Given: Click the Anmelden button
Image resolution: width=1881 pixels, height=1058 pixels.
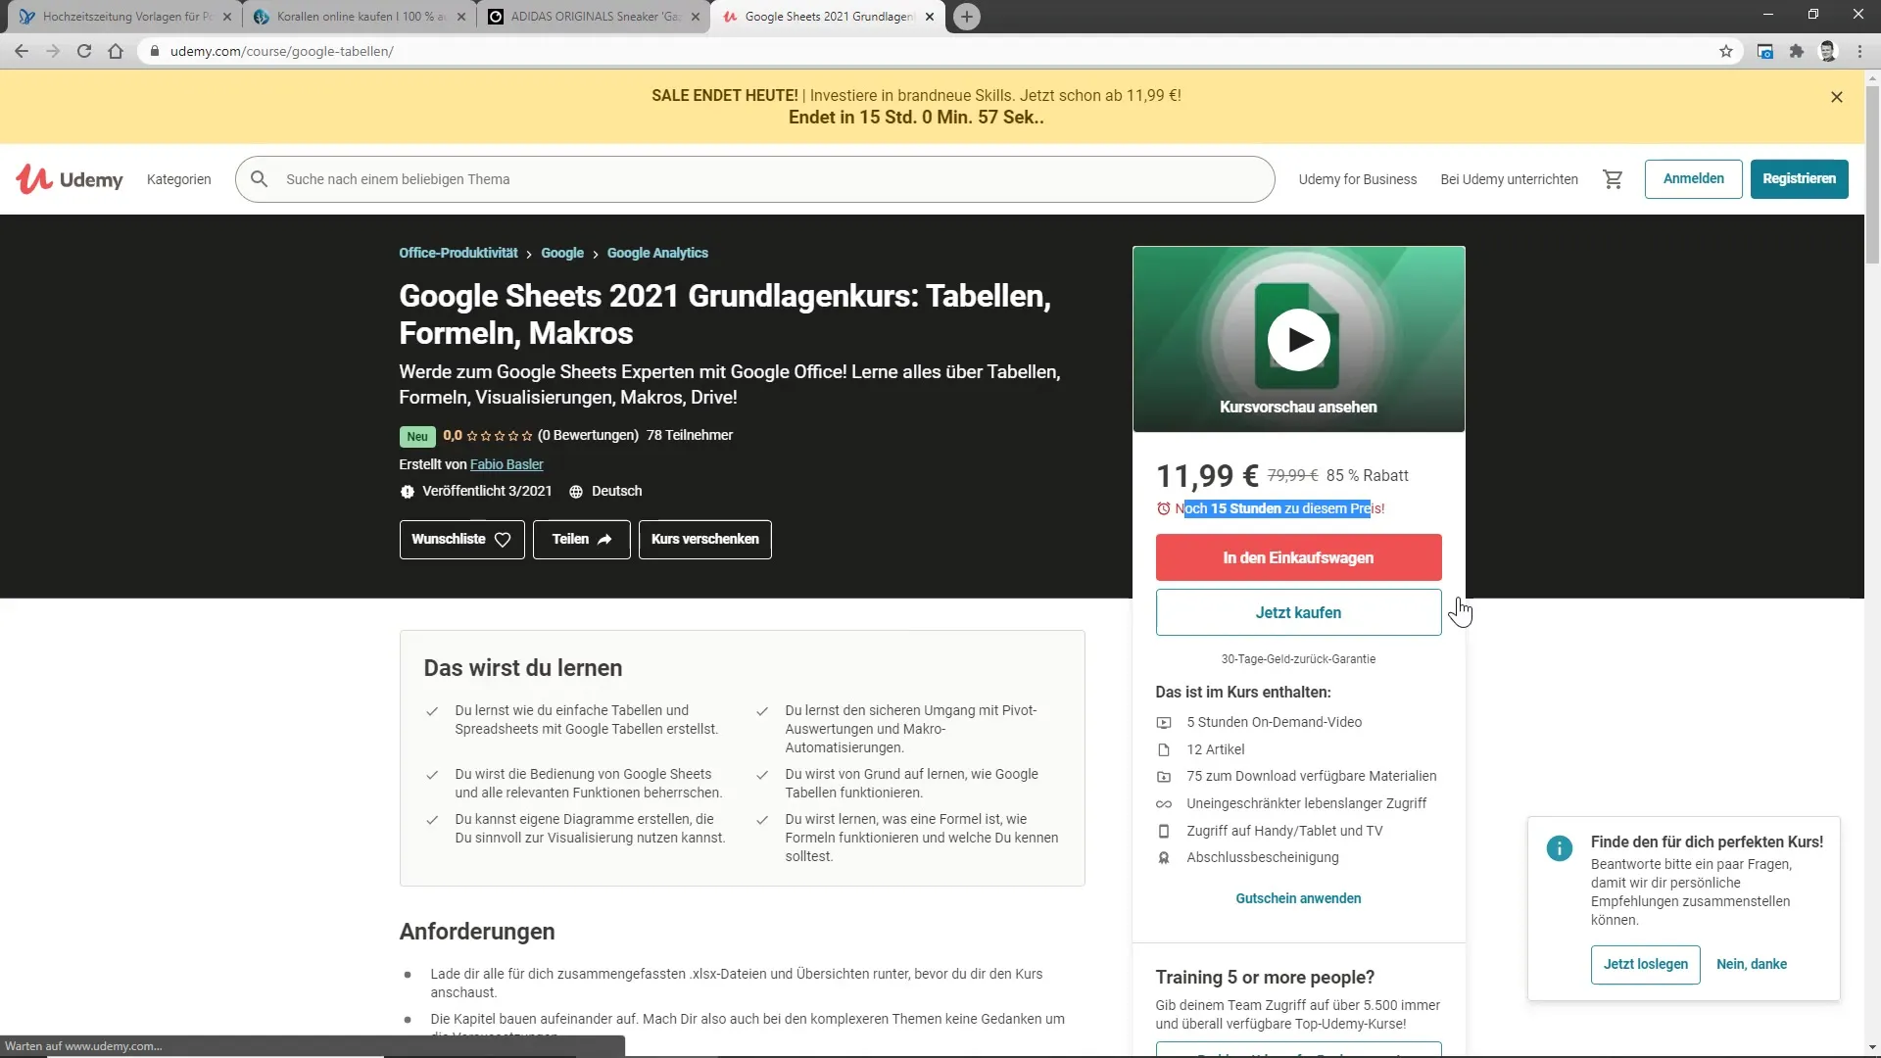Looking at the screenshot, I should click(x=1693, y=179).
